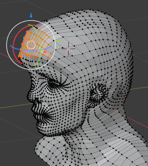This screenshot has height=166, width=148.
Task: Click the 3D cursor crosshair on the head
Action: [x=68, y=49]
